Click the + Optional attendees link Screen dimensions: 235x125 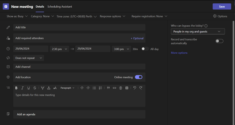(x=137, y=38)
